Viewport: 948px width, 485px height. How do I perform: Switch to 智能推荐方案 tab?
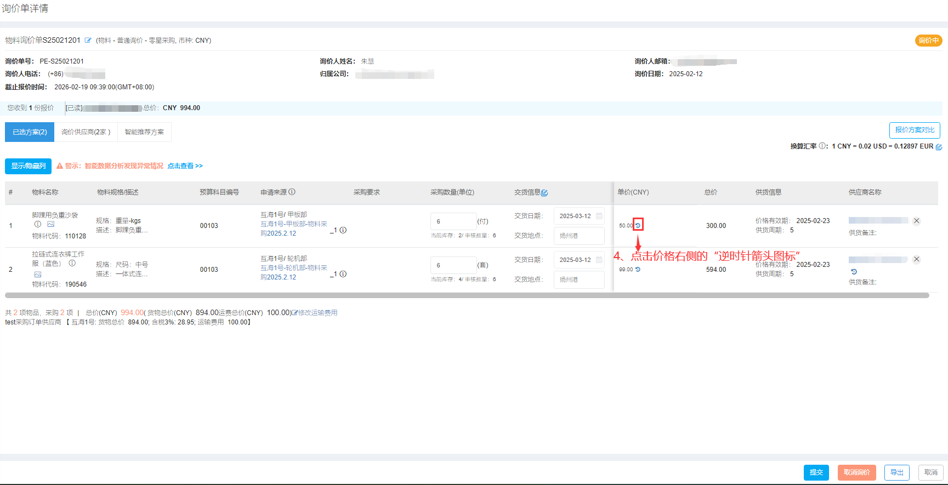[144, 132]
